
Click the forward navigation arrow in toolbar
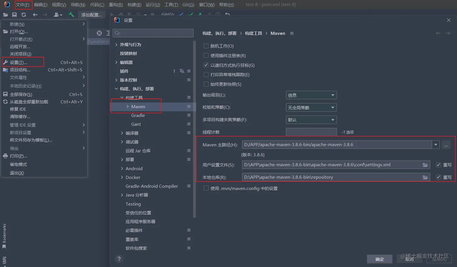click(45, 15)
